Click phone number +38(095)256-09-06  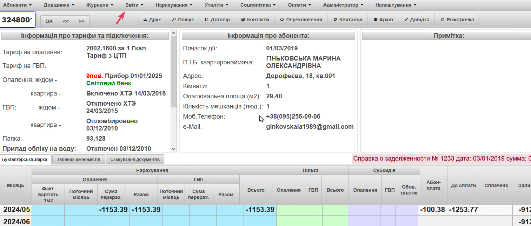[x=293, y=116]
